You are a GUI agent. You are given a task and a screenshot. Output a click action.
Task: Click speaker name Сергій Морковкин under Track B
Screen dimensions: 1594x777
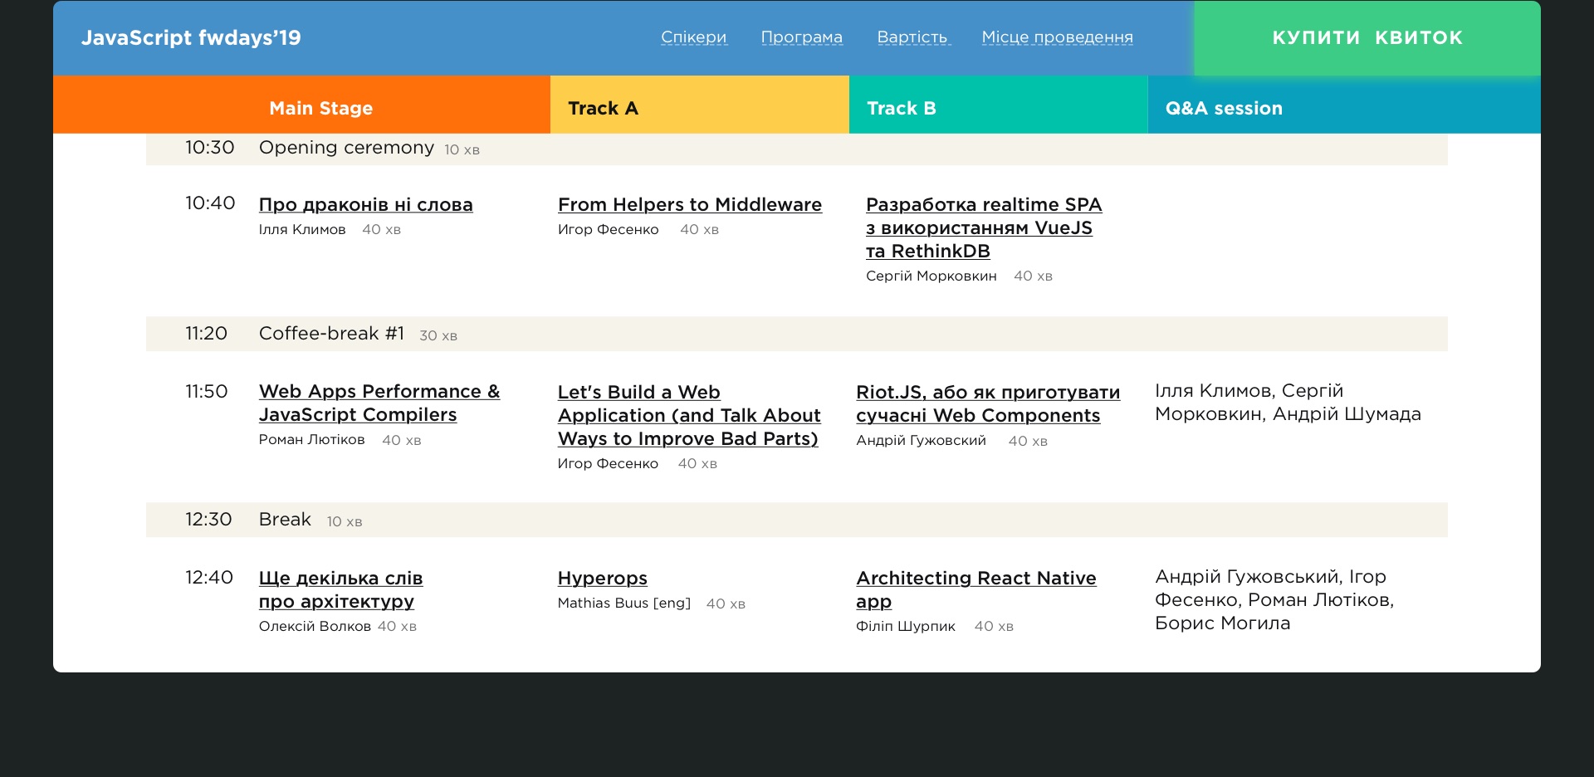tap(931, 276)
